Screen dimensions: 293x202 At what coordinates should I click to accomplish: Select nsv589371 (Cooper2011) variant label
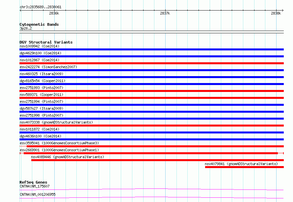click(41, 95)
